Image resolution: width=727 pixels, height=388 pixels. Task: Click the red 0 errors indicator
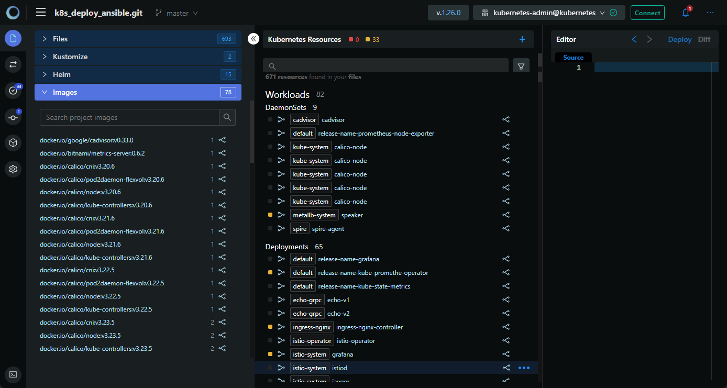pos(354,39)
